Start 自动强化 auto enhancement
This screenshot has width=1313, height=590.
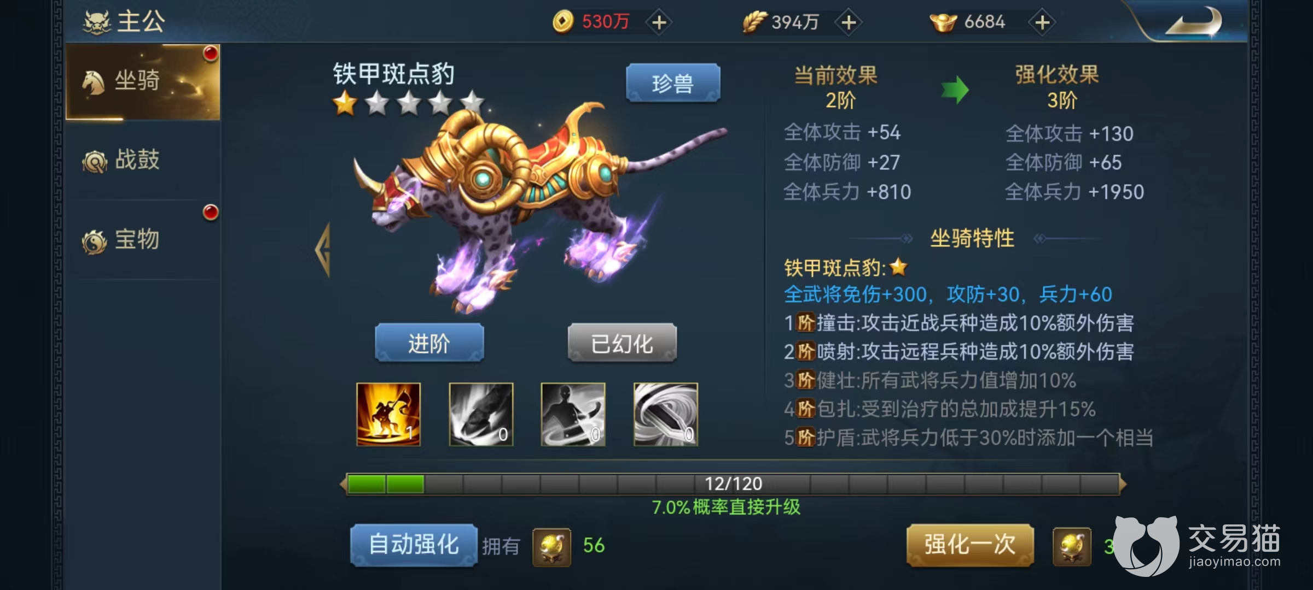coord(414,545)
